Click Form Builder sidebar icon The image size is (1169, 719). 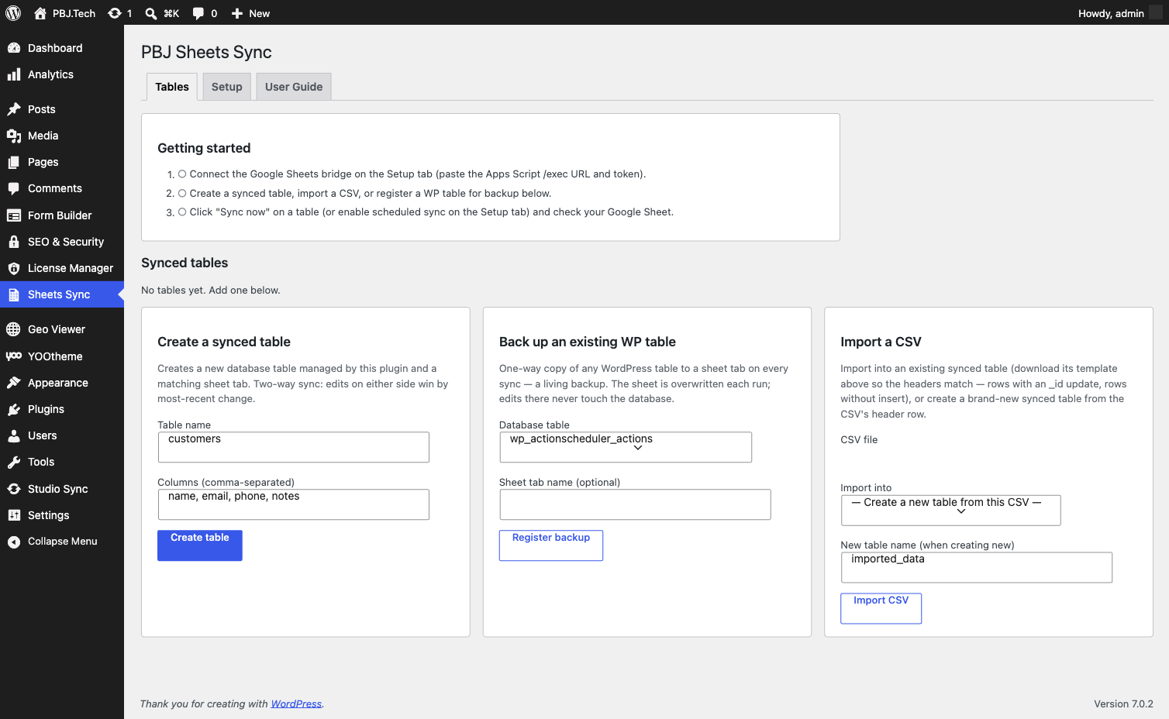click(x=14, y=215)
